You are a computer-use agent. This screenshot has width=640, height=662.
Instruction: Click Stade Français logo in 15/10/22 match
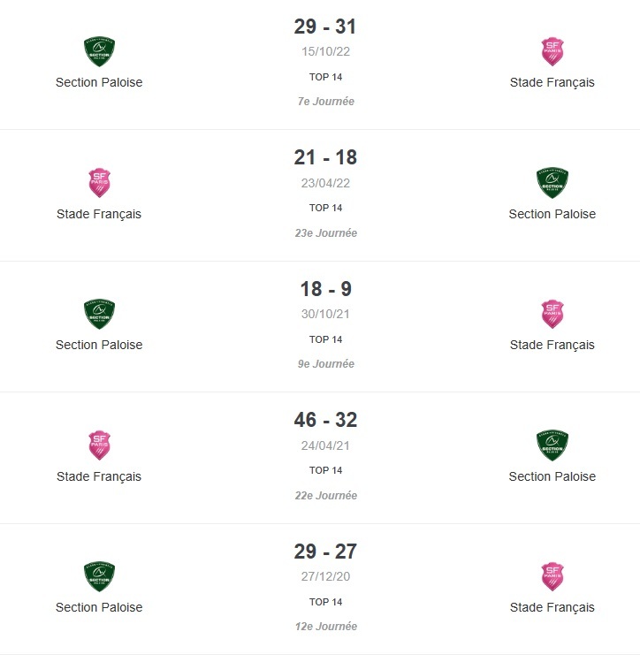[552, 51]
